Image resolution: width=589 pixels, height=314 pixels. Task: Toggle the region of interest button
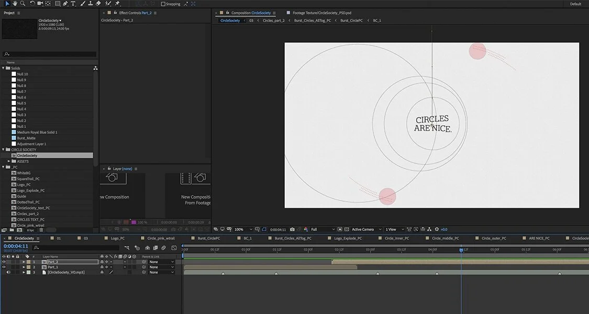(340, 229)
